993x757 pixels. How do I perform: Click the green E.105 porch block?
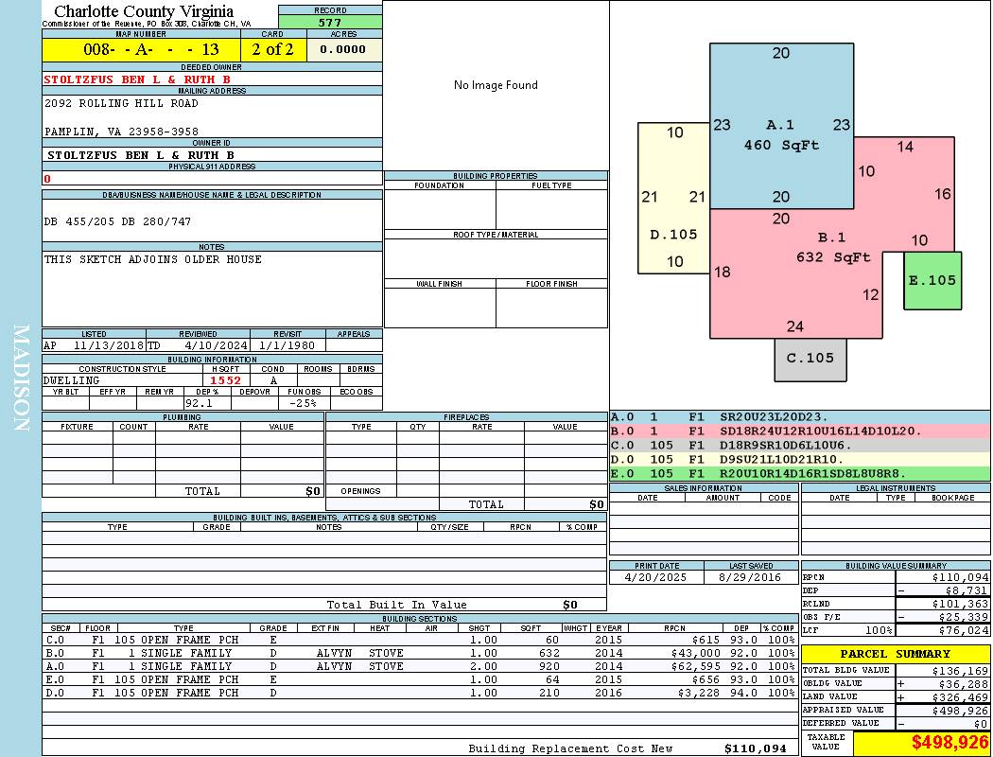pyautogui.click(x=932, y=280)
